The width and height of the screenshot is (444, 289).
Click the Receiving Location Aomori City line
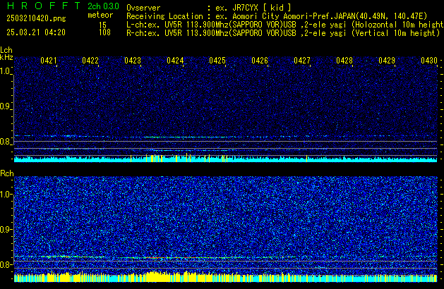(277, 16)
